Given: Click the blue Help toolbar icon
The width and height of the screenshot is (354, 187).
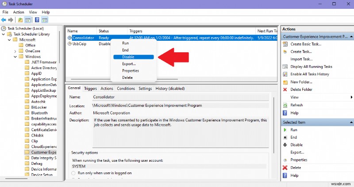Looking at the screenshot, I should 37,20.
